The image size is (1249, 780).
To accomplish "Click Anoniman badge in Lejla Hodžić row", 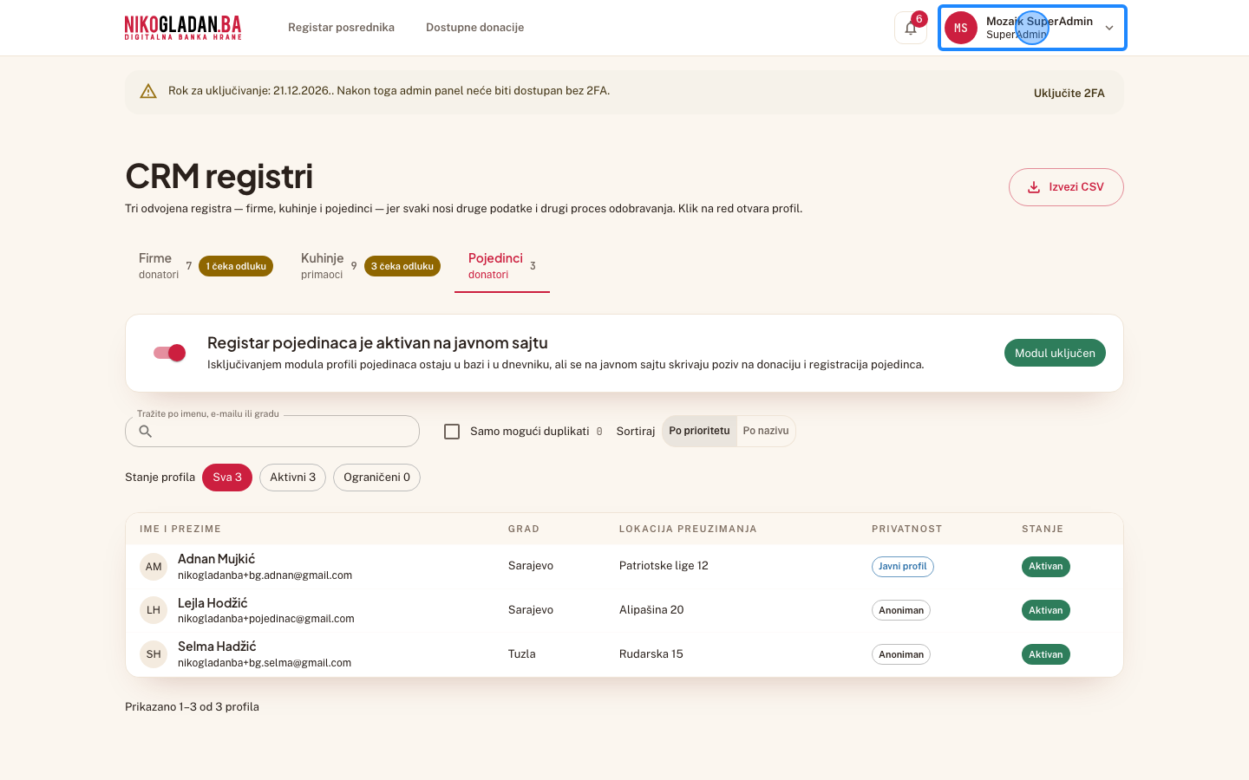I will pyautogui.click(x=901, y=610).
